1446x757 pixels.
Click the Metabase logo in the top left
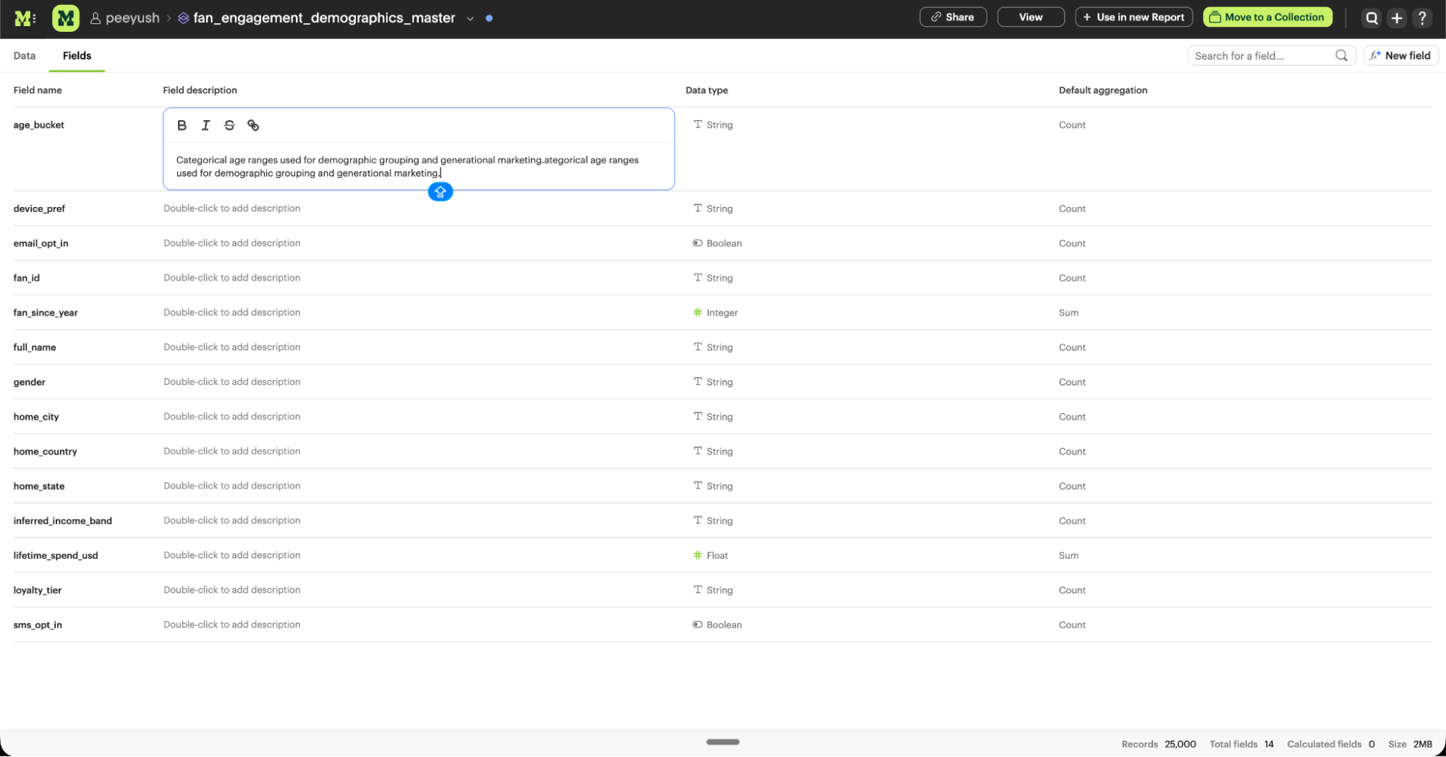click(x=25, y=17)
